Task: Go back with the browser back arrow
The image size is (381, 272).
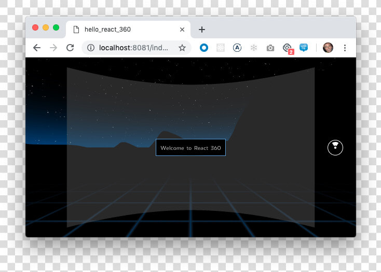Action: pos(37,48)
